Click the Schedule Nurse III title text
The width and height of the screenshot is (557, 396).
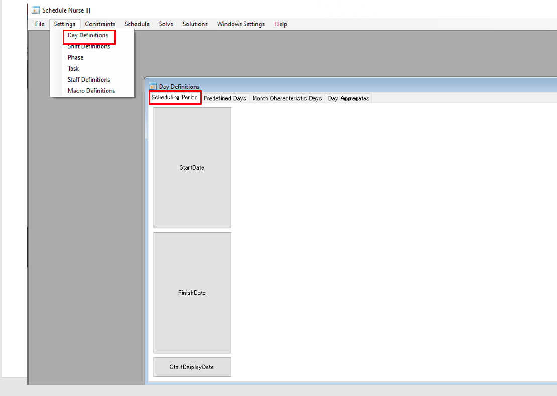(66, 11)
